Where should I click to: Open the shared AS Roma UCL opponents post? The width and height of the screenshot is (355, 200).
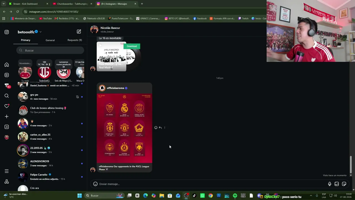click(x=124, y=127)
